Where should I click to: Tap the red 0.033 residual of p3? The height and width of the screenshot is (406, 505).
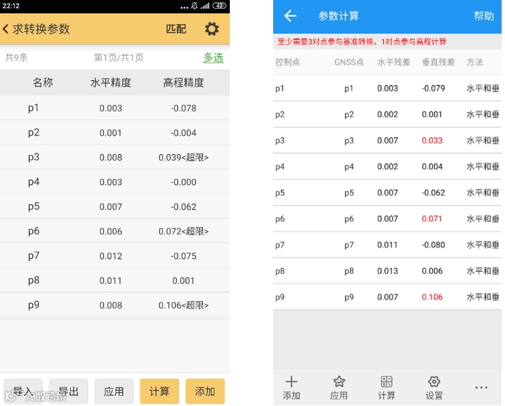pos(432,140)
